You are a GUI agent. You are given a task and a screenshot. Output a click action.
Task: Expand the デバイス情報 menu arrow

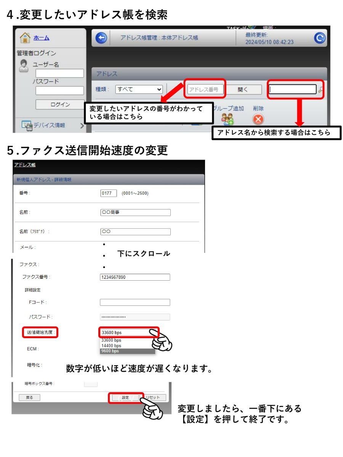click(x=82, y=125)
